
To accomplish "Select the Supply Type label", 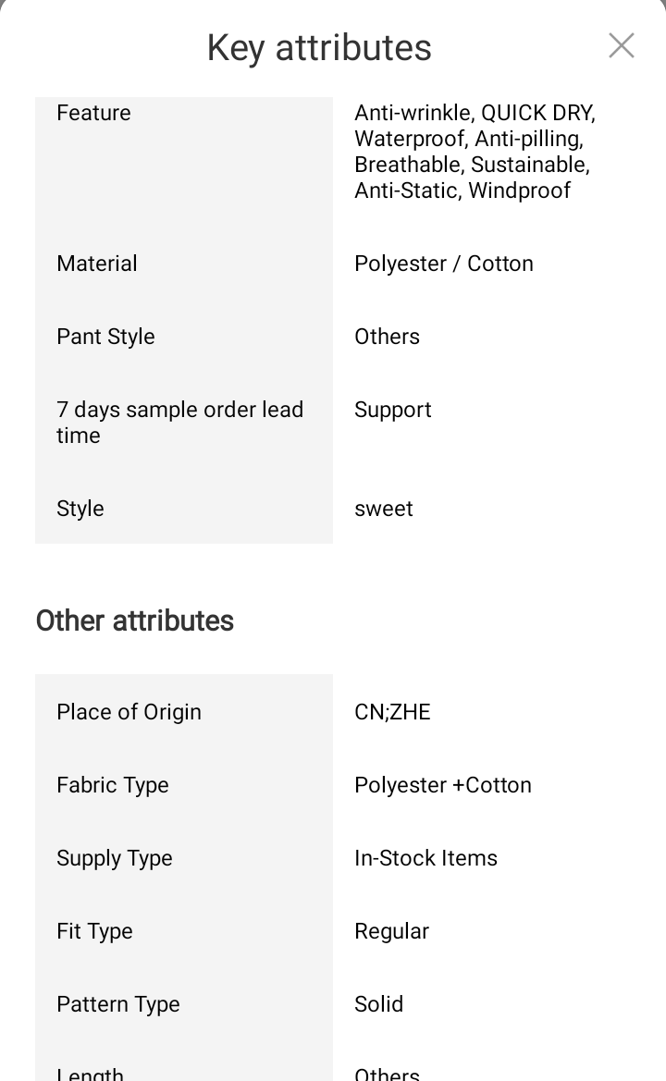I will coord(115,858).
